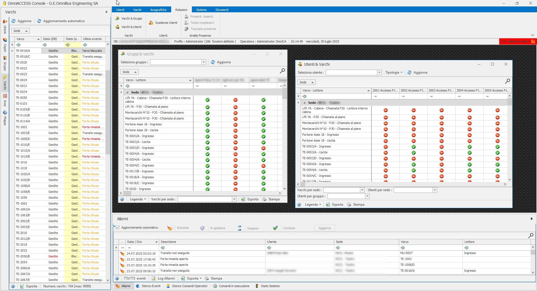Toggle the Entrante alarm filter checkbox

(174, 228)
